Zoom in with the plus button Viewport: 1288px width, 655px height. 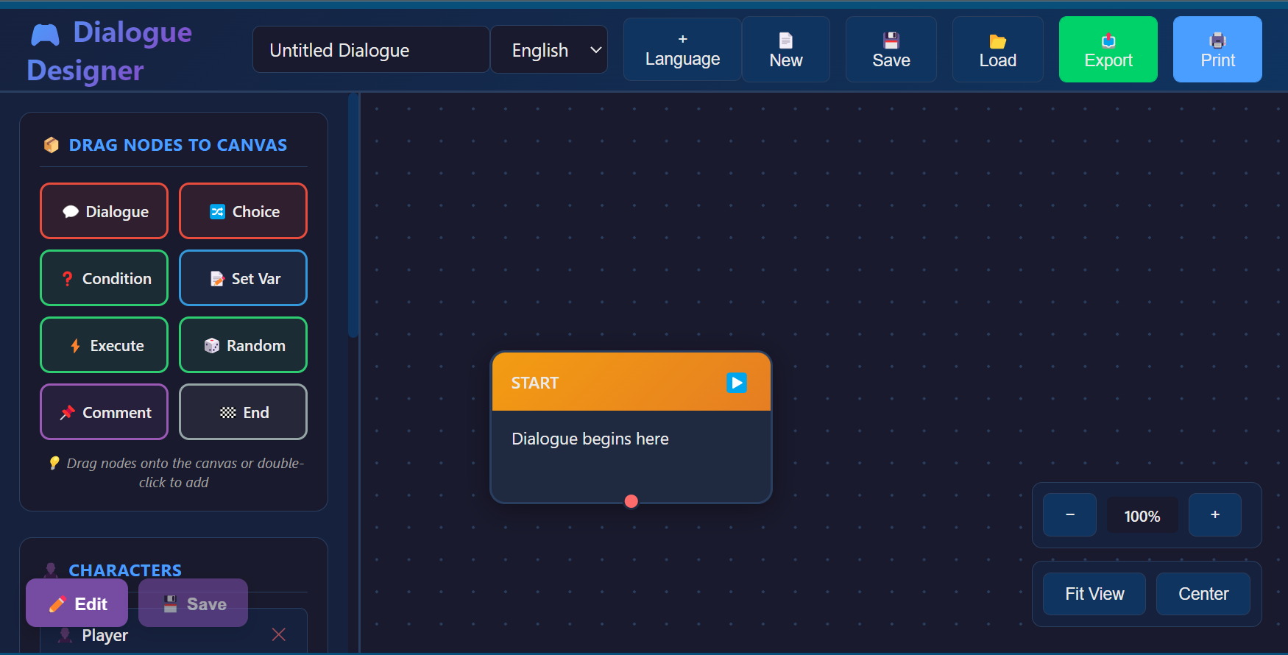coord(1215,515)
